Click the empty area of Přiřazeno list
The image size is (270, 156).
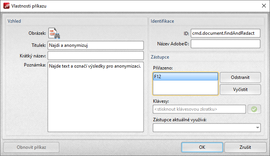pyautogui.click(x=185, y=87)
